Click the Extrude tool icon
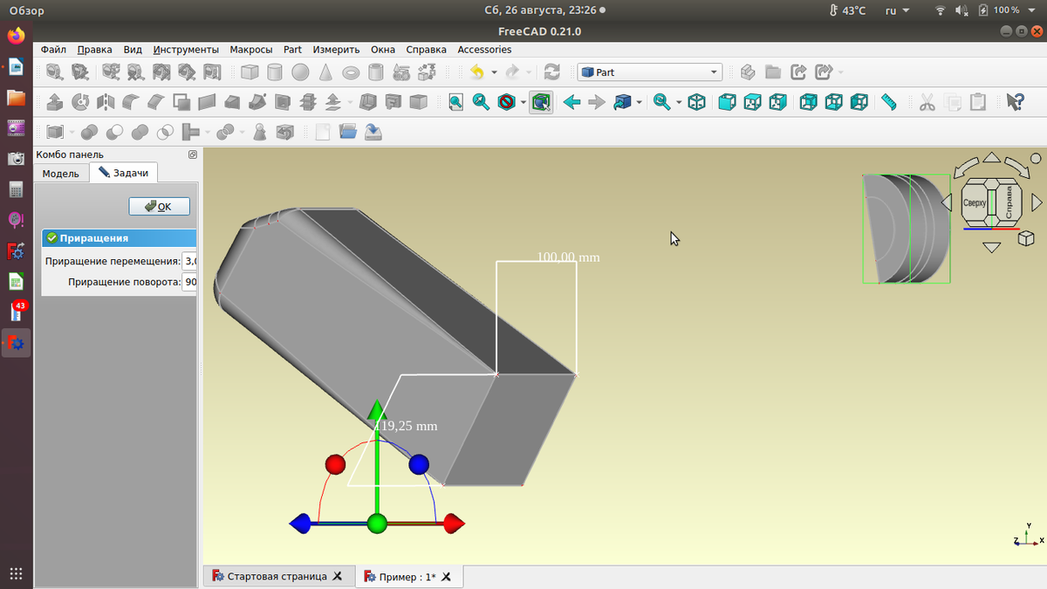This screenshot has width=1047, height=589. click(x=54, y=102)
